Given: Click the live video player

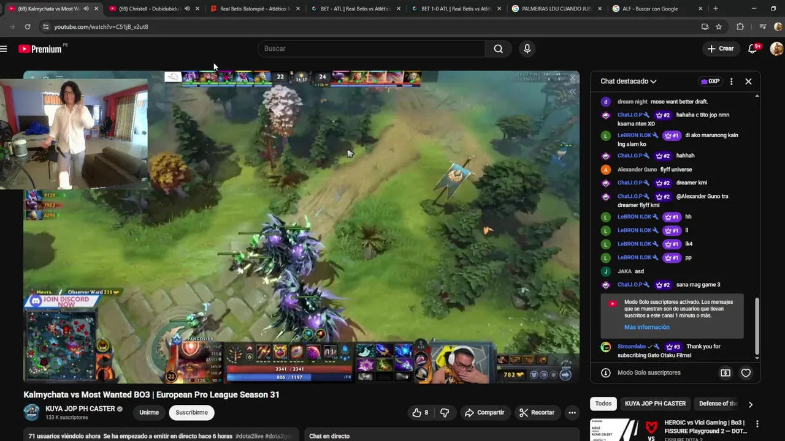Looking at the screenshot, I should (301, 227).
